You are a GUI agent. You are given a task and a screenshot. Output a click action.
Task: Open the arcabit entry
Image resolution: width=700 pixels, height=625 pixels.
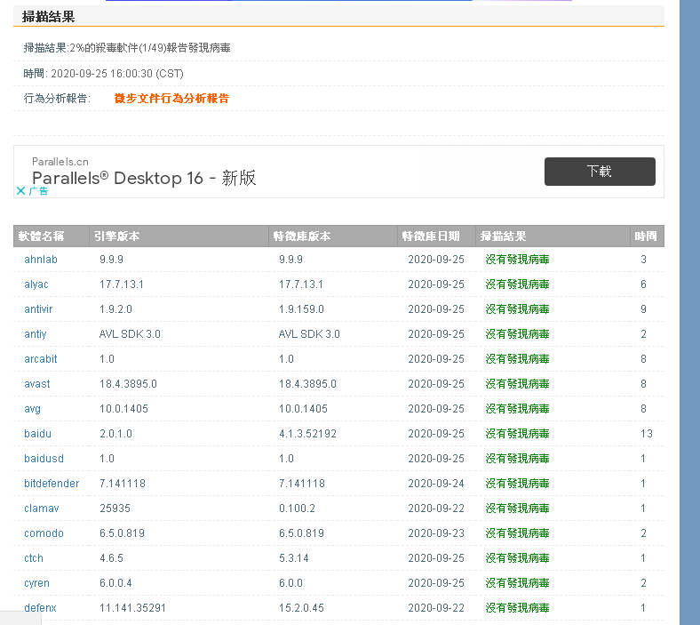pyautogui.click(x=41, y=359)
